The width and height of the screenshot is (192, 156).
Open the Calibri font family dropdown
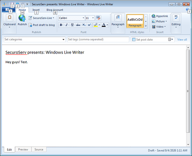click(83, 18)
